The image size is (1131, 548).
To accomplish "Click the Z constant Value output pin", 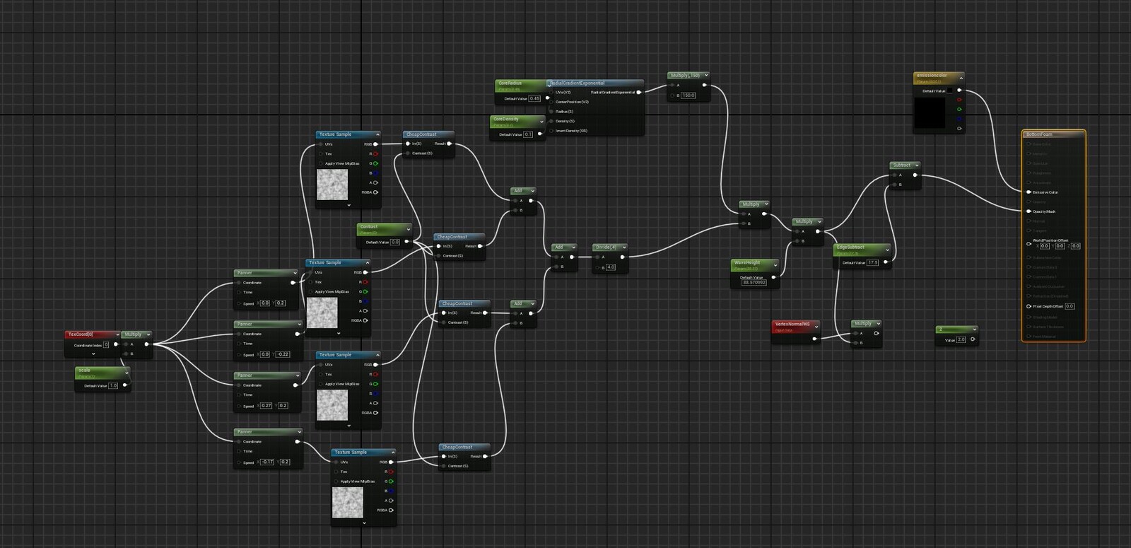I will point(973,339).
